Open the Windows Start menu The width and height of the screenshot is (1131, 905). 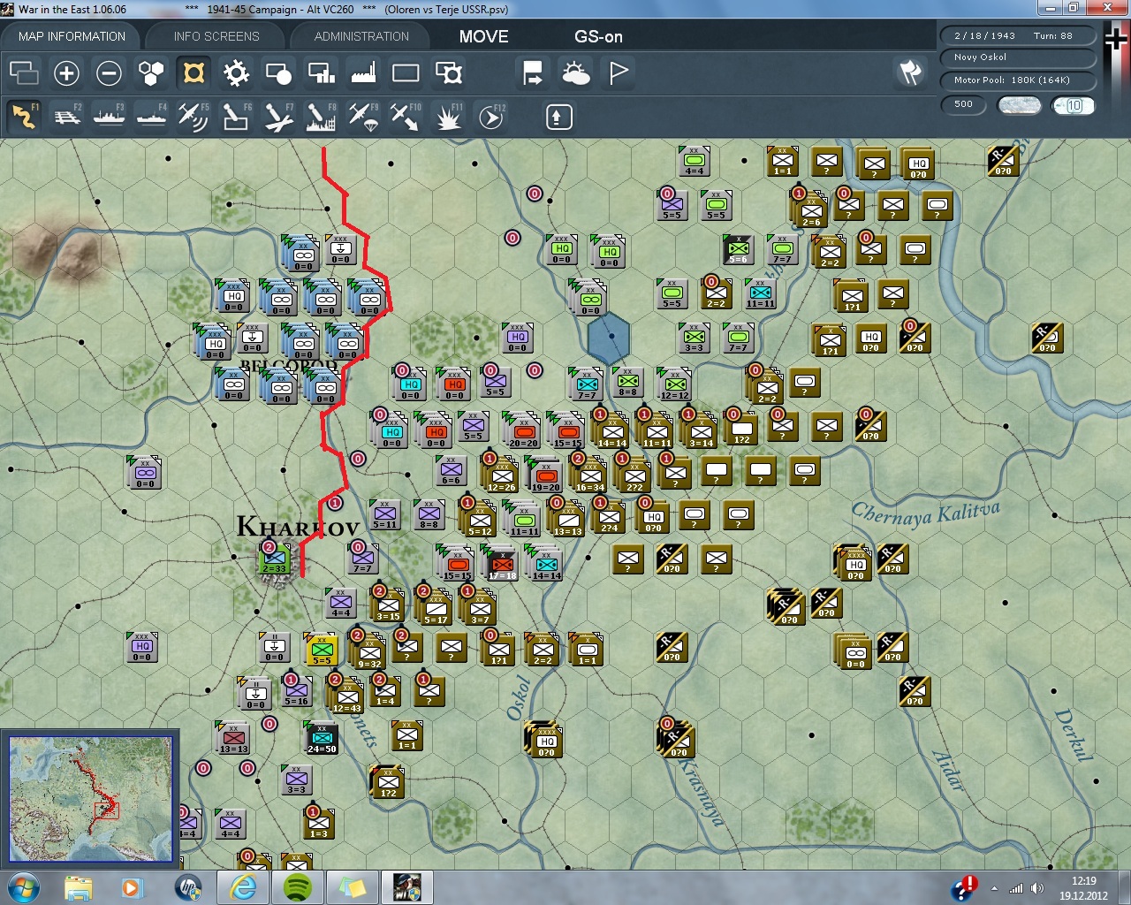[x=24, y=887]
